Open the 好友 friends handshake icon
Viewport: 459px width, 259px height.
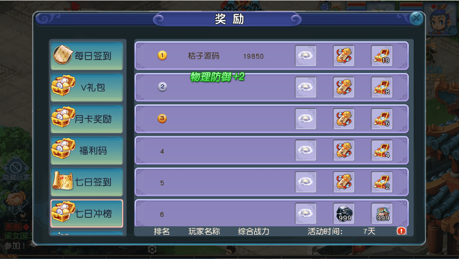click(x=16, y=202)
